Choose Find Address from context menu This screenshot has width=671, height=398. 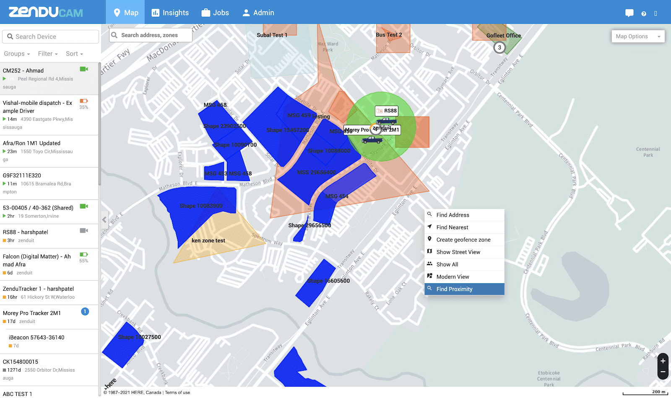(464, 215)
